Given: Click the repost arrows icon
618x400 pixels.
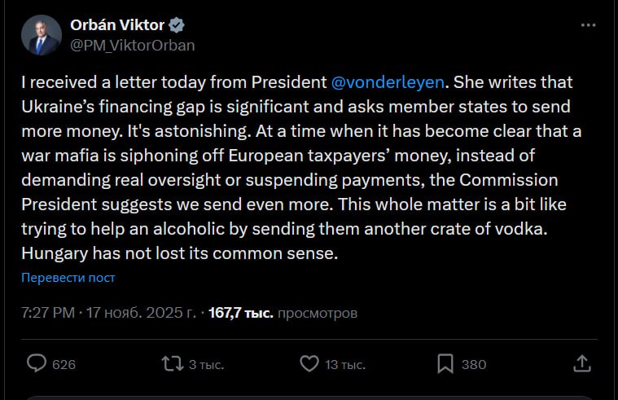Looking at the screenshot, I should coord(173,363).
